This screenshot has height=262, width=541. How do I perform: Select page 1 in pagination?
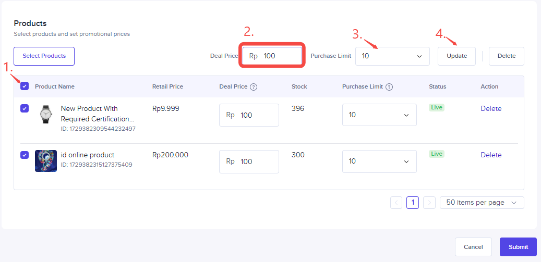[413, 203]
